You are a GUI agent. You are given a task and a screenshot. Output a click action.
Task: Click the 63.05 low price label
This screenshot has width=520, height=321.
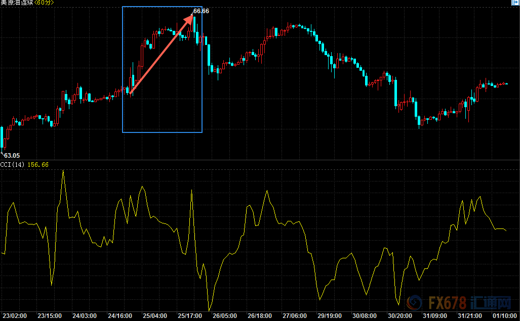12,156
